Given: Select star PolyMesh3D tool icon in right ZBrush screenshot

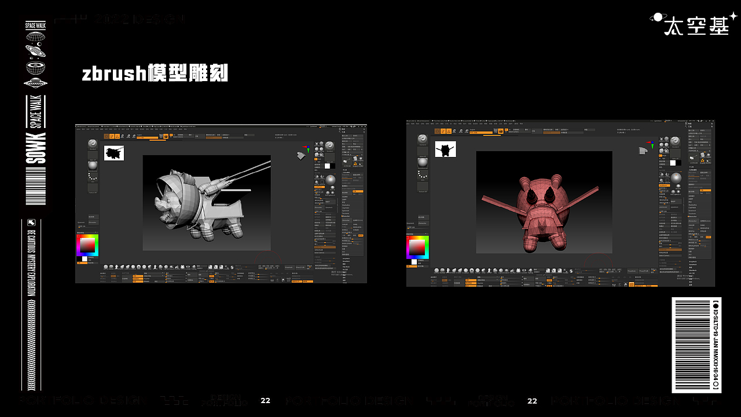Looking at the screenshot, I should point(709,155).
